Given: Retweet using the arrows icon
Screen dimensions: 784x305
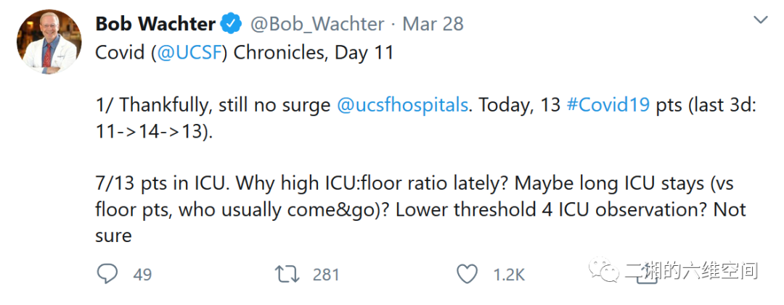Looking at the screenshot, I should tap(288, 274).
